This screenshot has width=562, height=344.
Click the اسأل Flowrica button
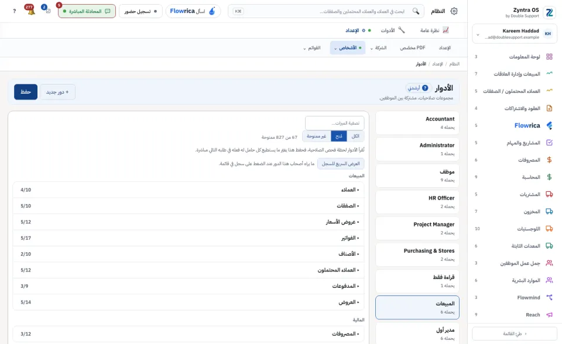[x=193, y=11]
